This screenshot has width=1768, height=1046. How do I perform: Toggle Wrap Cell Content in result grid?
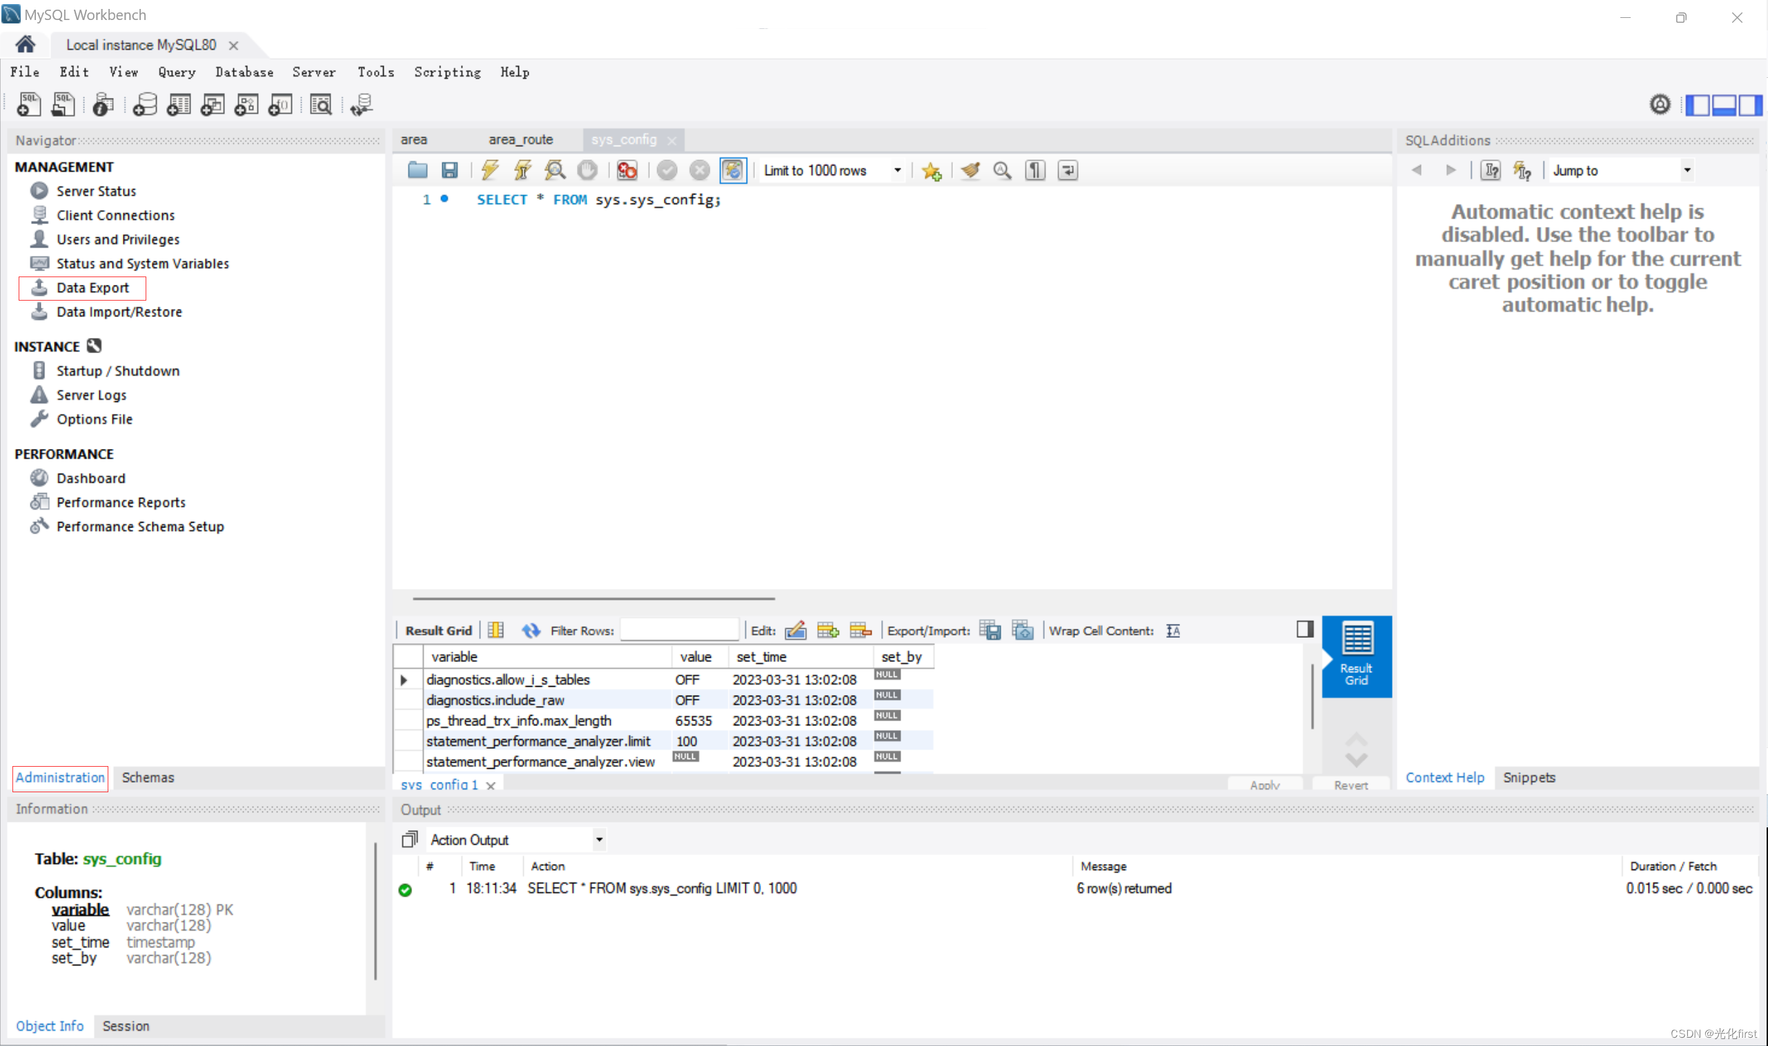tap(1172, 630)
